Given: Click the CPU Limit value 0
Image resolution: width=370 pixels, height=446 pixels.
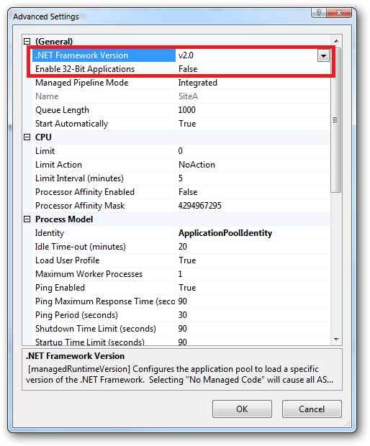Looking at the screenshot, I should [x=181, y=151].
